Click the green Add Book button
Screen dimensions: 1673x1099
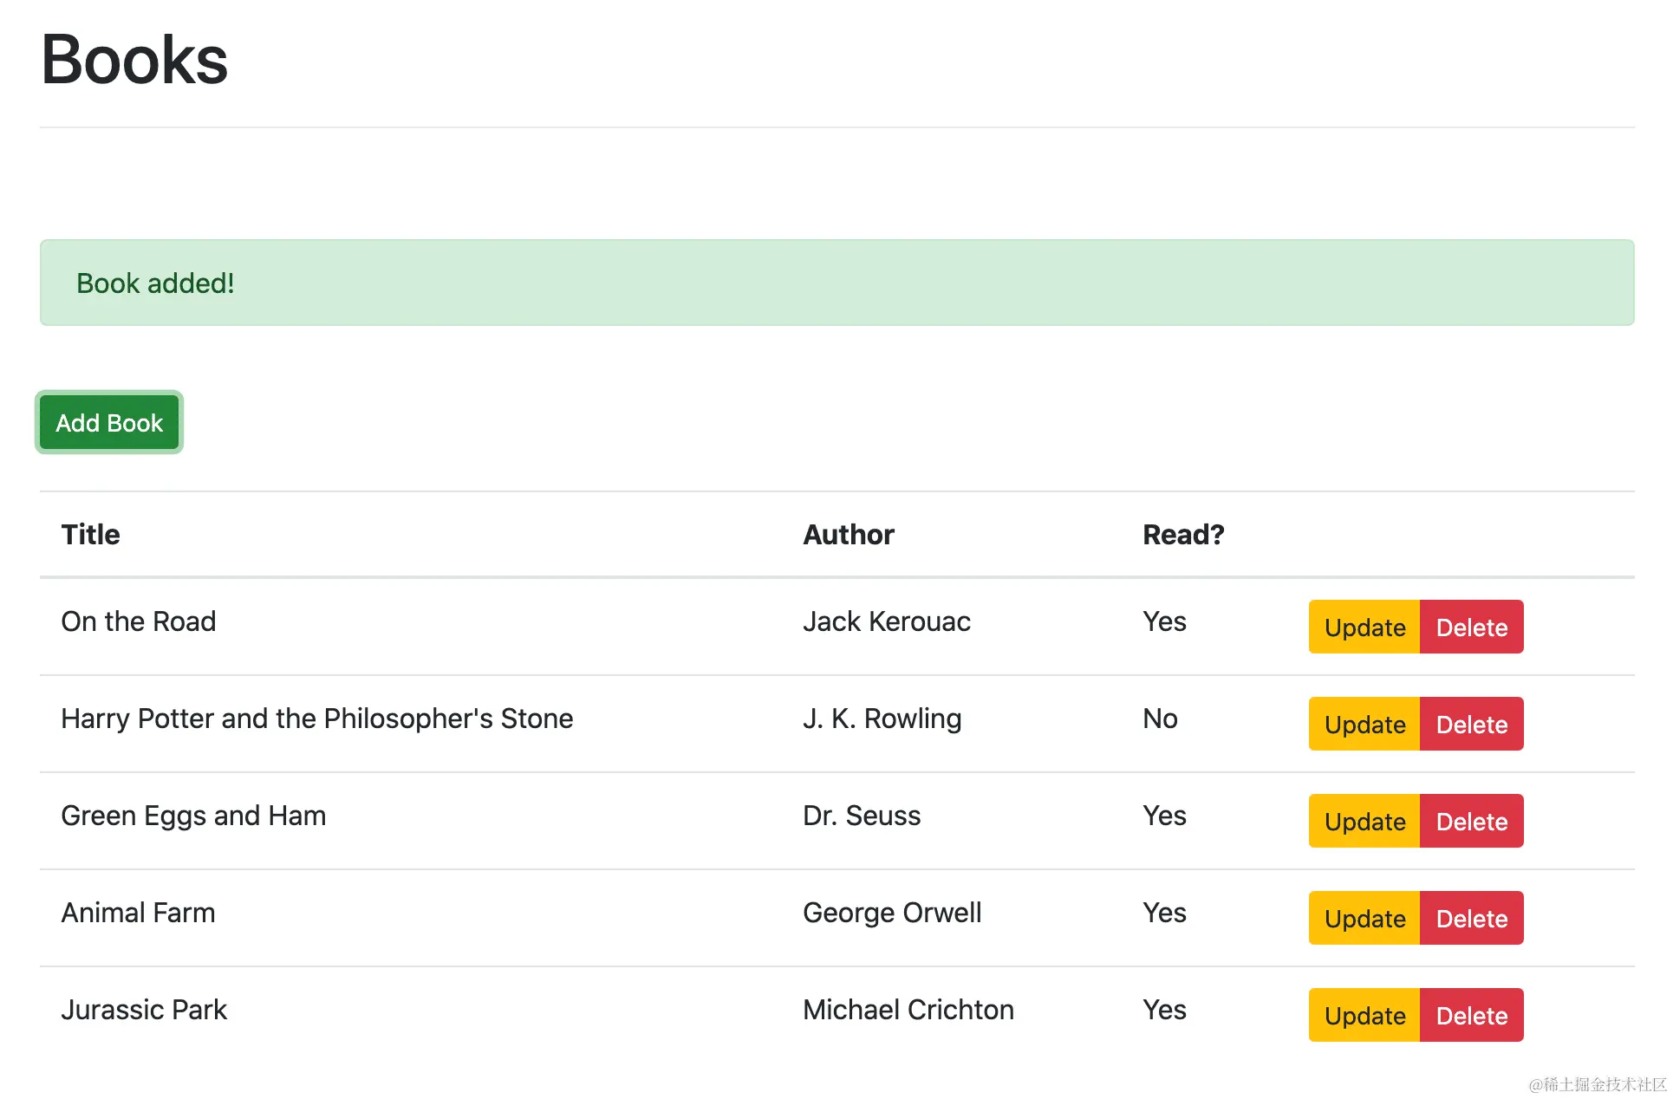[x=109, y=423]
